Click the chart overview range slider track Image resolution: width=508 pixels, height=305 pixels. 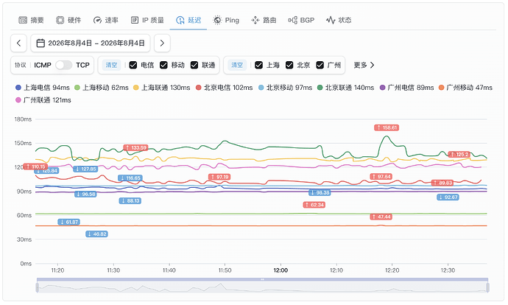click(x=262, y=287)
